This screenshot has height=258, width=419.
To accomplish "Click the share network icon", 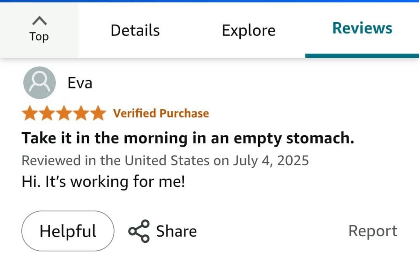I will coord(139,231).
